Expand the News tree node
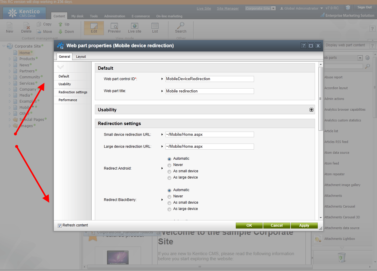The width and height of the screenshot is (377, 271). tap(10, 65)
